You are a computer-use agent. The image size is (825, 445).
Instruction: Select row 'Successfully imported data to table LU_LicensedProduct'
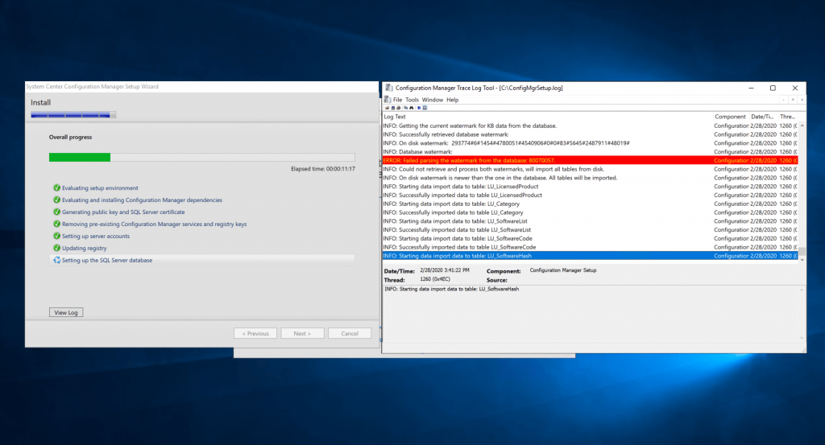[591, 195]
